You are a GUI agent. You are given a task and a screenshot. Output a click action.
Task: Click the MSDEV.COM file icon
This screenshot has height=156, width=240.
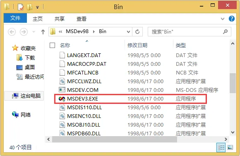pos(62,90)
